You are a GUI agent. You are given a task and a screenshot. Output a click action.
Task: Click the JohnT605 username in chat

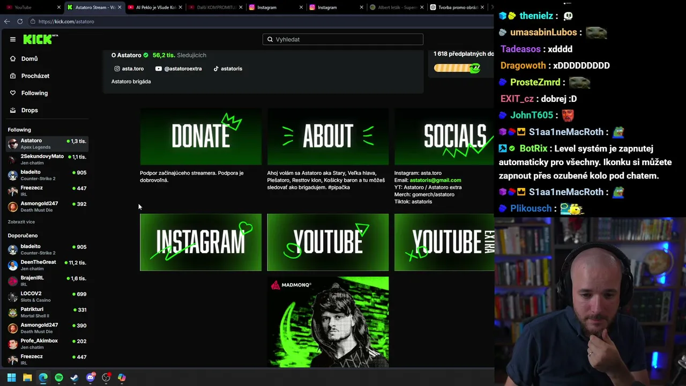pyautogui.click(x=532, y=116)
